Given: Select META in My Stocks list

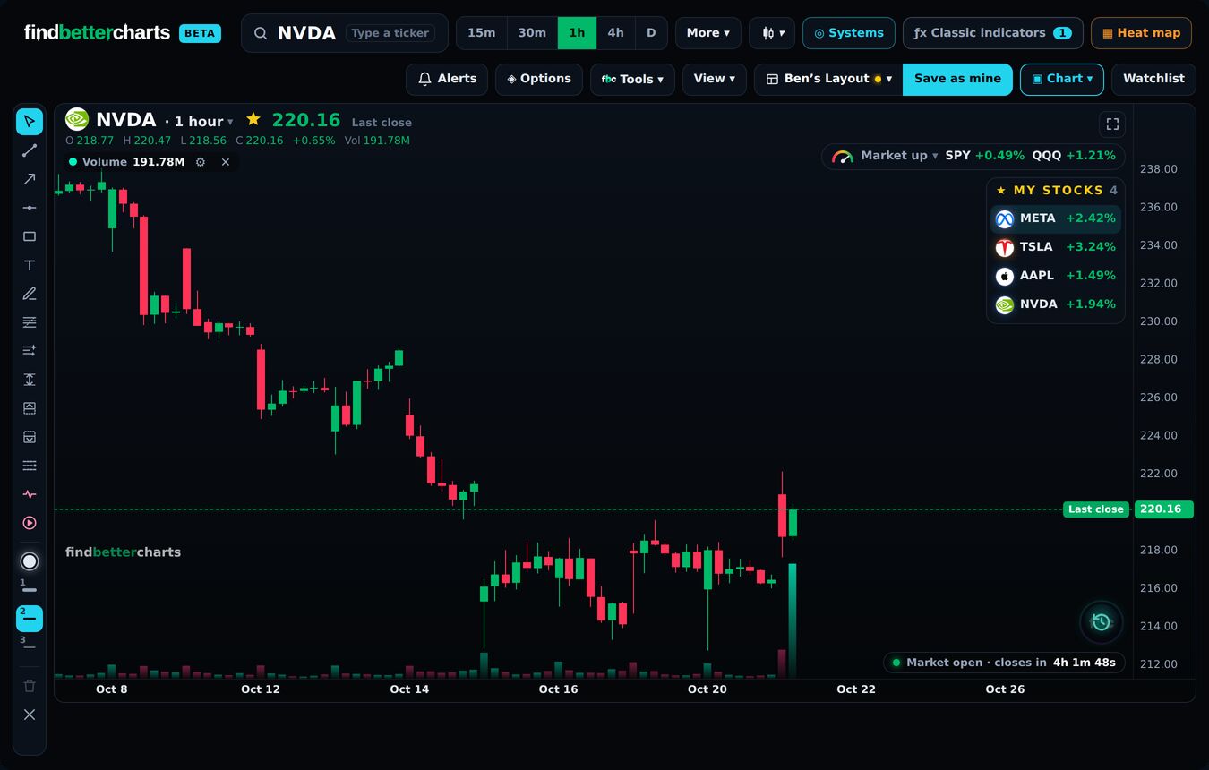Looking at the screenshot, I should tap(1056, 218).
